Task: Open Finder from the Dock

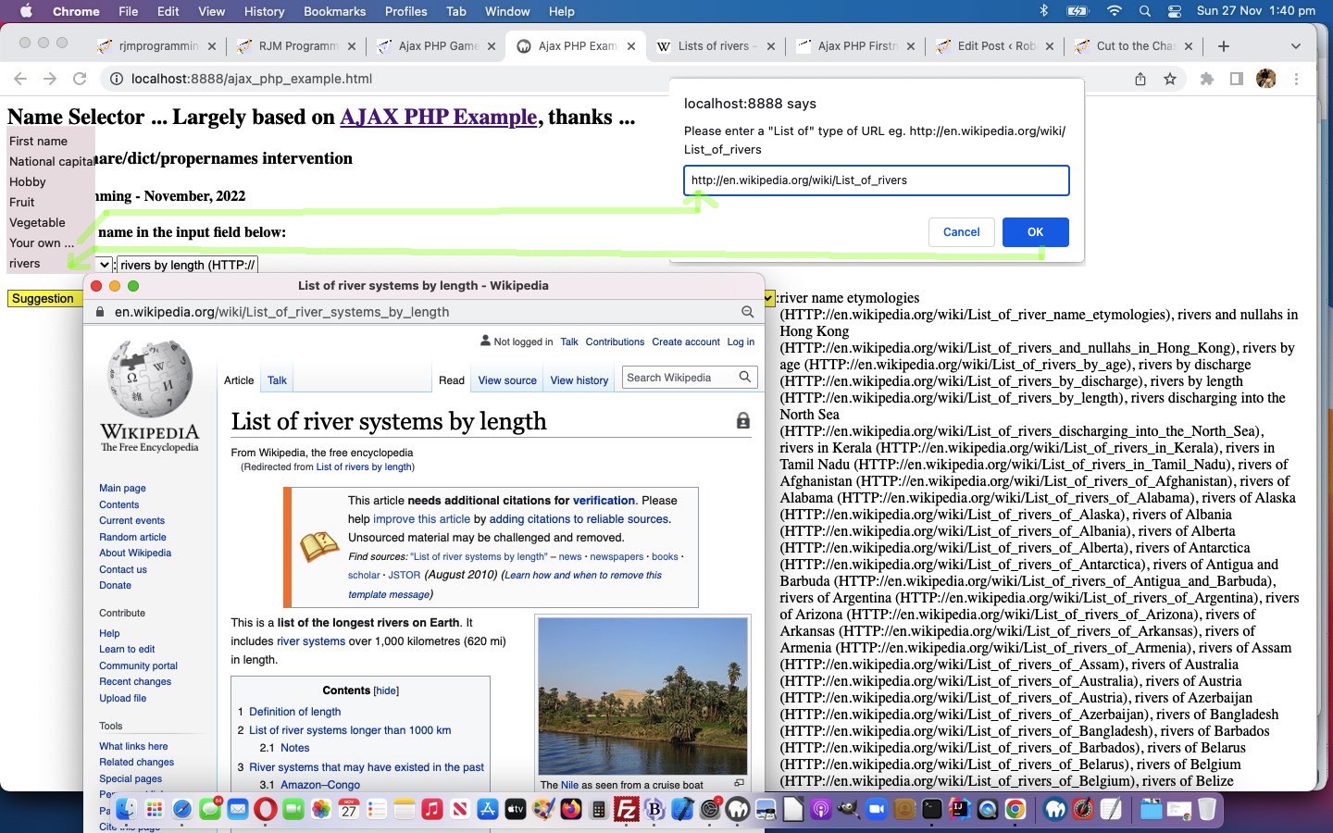Action: [x=126, y=810]
